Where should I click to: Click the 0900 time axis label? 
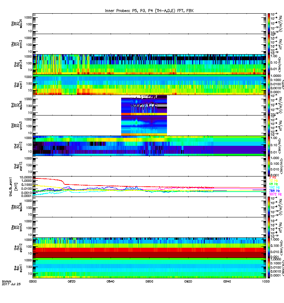coord(149,281)
